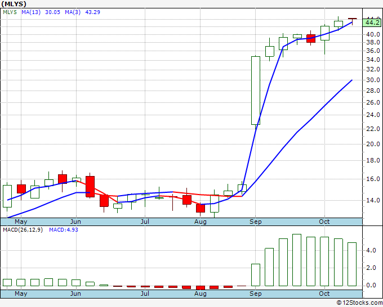Click the 0.0 MACD axis label
The width and height of the screenshot is (383, 307).
pos(371,285)
